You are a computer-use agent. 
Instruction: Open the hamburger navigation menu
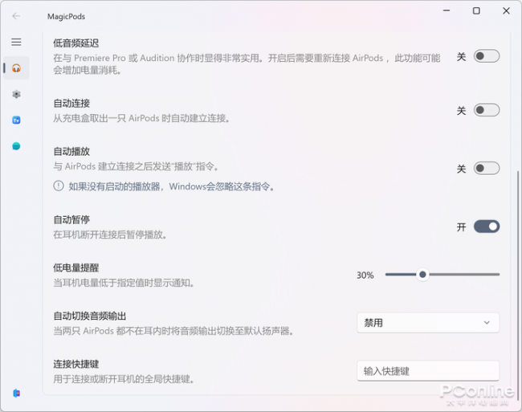(16, 42)
